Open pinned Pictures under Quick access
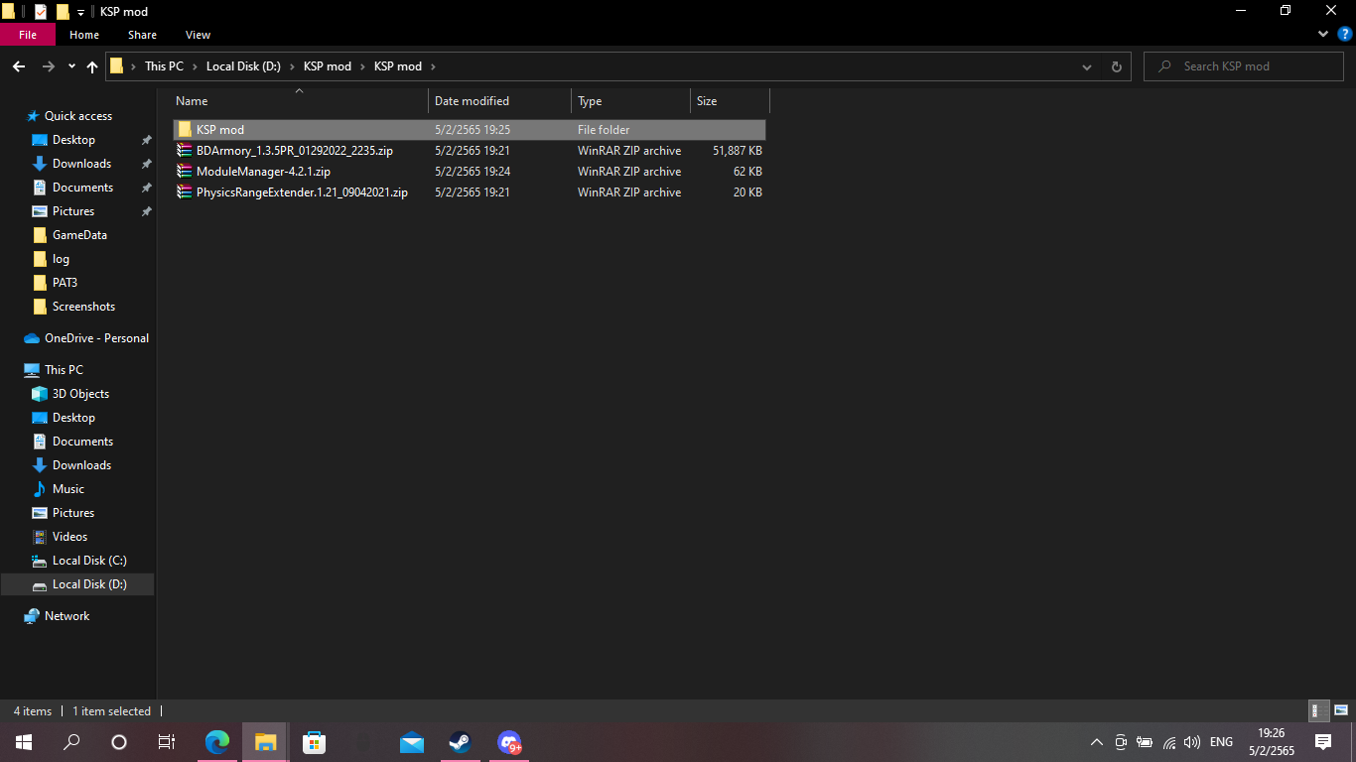Screen dimensions: 1356x762 click(72, 211)
